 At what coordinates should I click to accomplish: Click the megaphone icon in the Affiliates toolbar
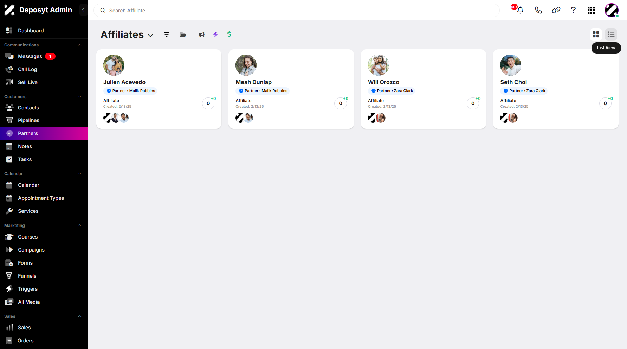pos(201,34)
